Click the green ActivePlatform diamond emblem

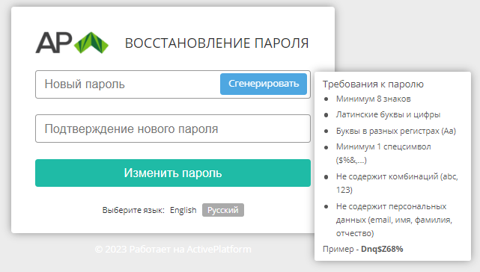pyautogui.click(x=91, y=43)
